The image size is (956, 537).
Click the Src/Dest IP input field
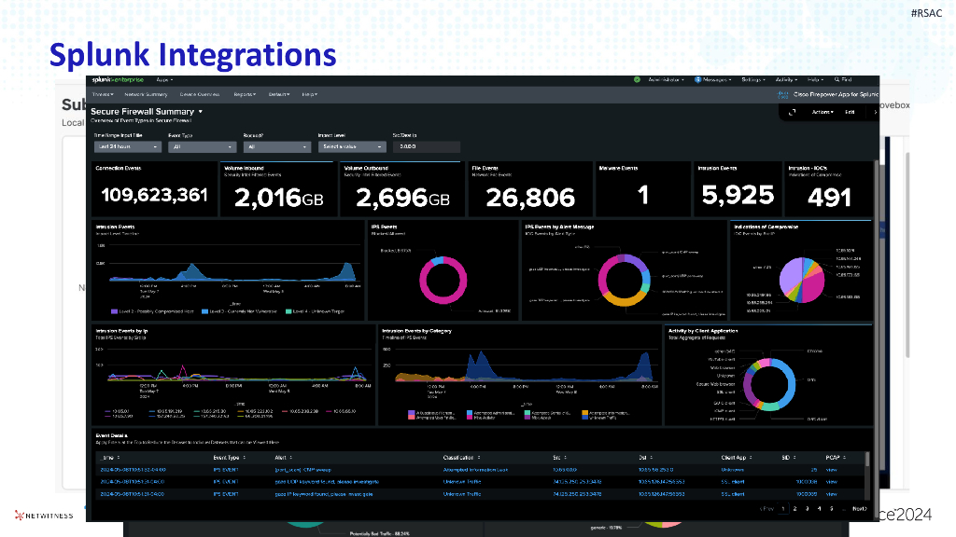426,146
